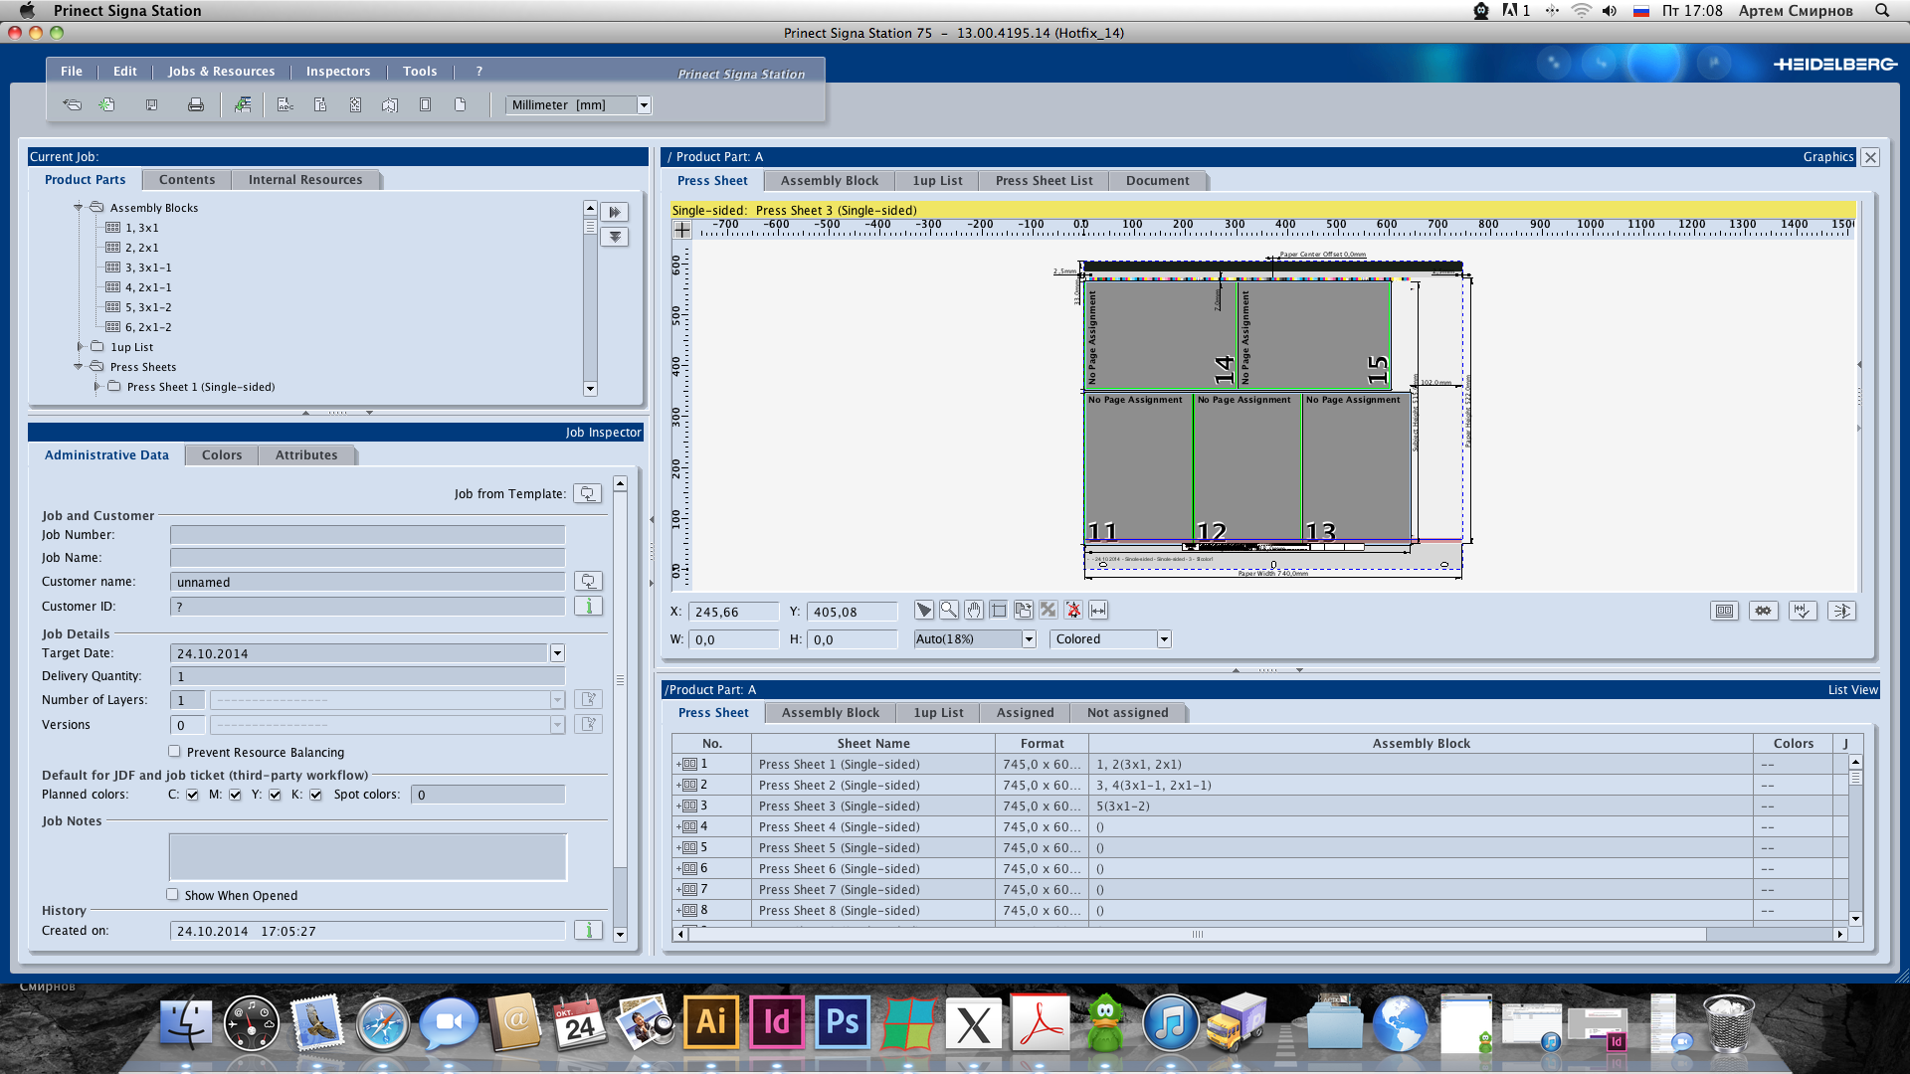The height and width of the screenshot is (1074, 1910).
Task: Click the ABC page icon in the toolbar
Action: click(x=285, y=104)
